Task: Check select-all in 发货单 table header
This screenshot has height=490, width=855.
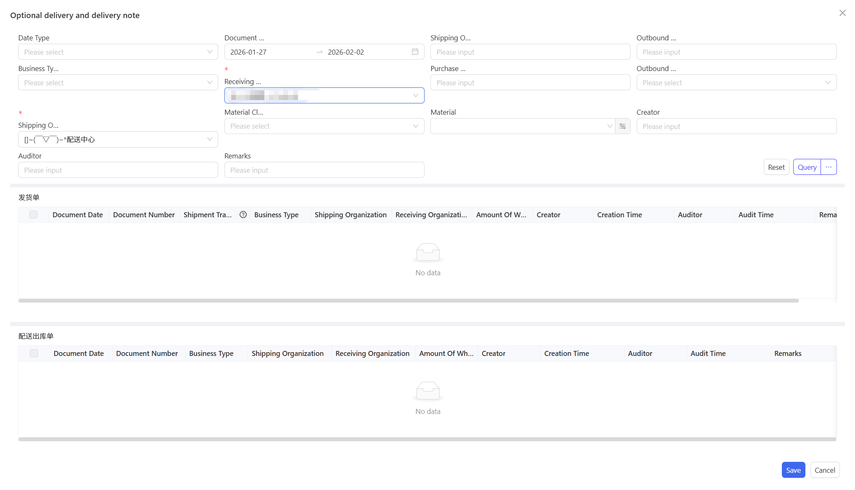Action: pyautogui.click(x=34, y=215)
